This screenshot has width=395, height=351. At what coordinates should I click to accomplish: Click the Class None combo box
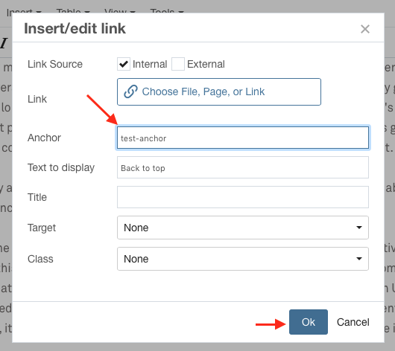click(243, 259)
